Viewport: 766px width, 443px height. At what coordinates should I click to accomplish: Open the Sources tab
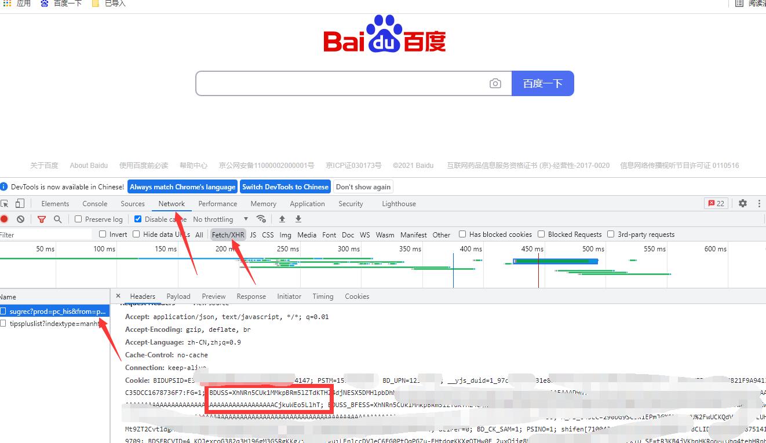click(133, 204)
